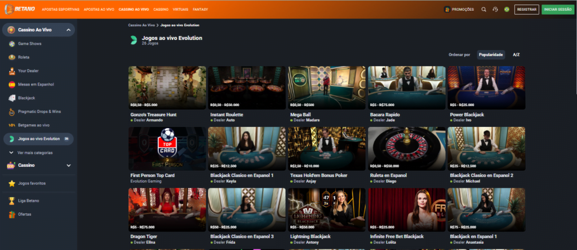Open the Dragon Tiger thumbnail

(x=167, y=210)
